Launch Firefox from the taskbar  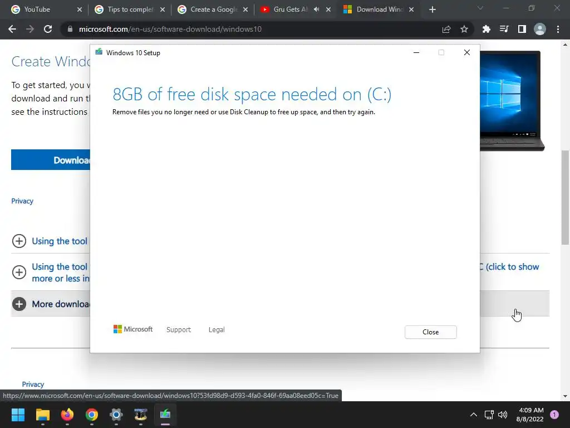67,415
